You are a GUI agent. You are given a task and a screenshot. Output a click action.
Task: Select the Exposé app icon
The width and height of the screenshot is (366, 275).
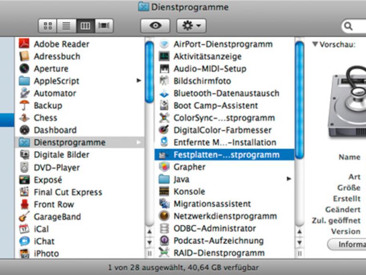24,180
